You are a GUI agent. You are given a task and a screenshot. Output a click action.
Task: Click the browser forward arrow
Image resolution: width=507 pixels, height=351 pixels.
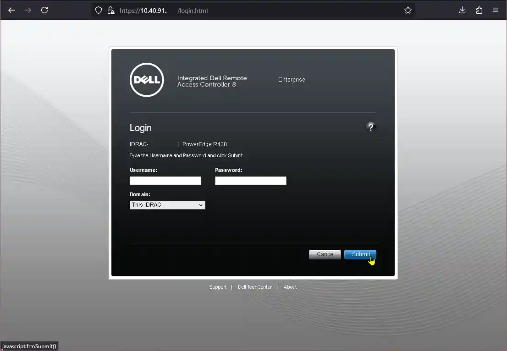(x=28, y=11)
